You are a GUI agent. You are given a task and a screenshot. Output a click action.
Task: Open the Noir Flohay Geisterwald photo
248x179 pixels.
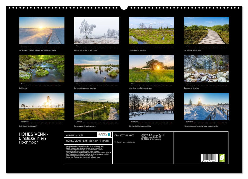[42, 106]
